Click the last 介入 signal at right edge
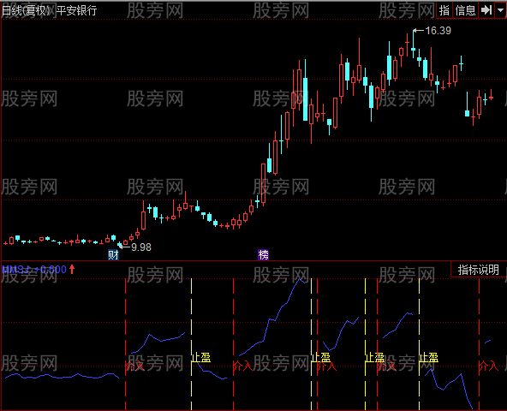 488,366
